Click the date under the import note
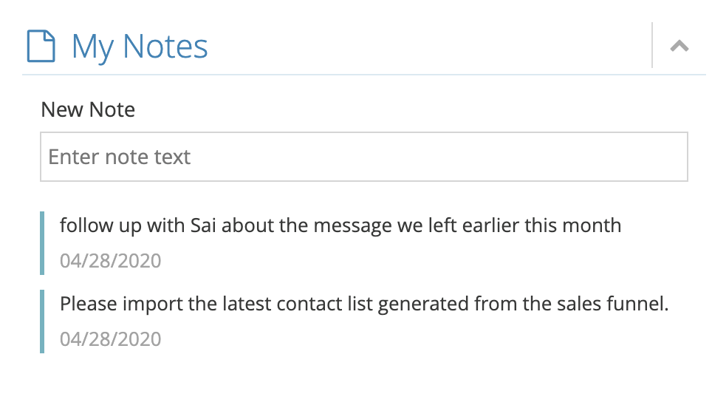Screen dimensions: 712x408 click(110, 339)
